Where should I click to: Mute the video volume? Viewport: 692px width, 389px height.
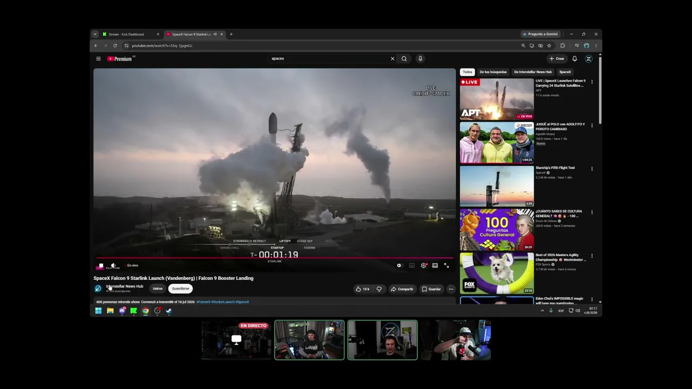[113, 266]
